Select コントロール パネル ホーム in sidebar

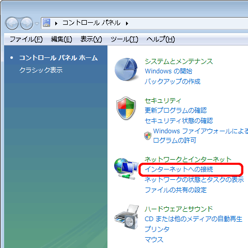coord(58,58)
